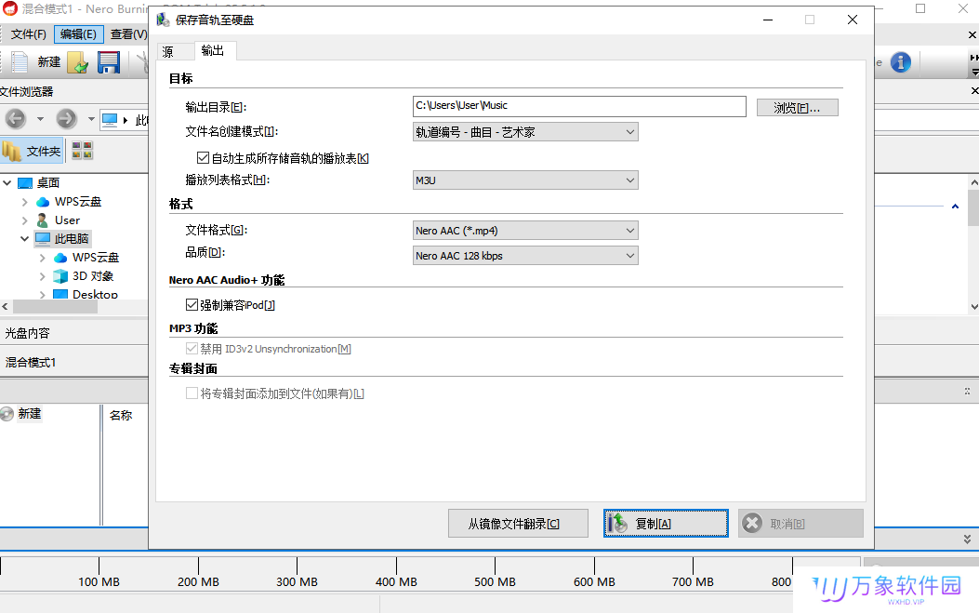Open the 文件(F) menu
979x613 pixels.
pyautogui.click(x=29, y=34)
